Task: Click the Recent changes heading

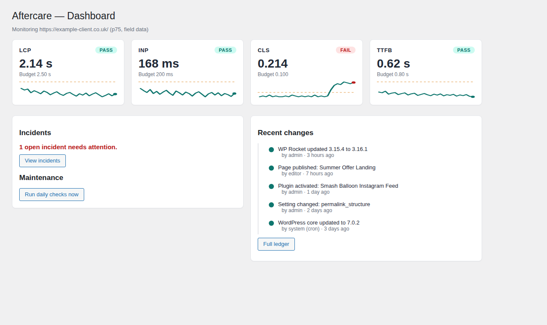Action: click(285, 133)
